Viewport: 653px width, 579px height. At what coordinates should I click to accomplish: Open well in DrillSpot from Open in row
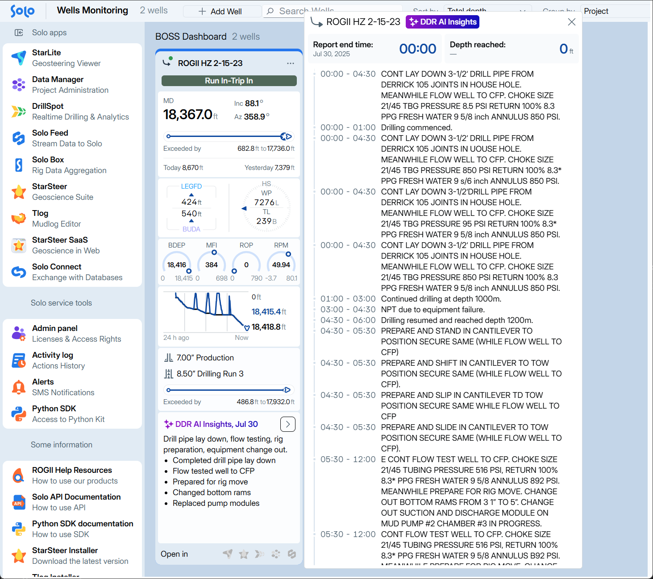click(260, 554)
